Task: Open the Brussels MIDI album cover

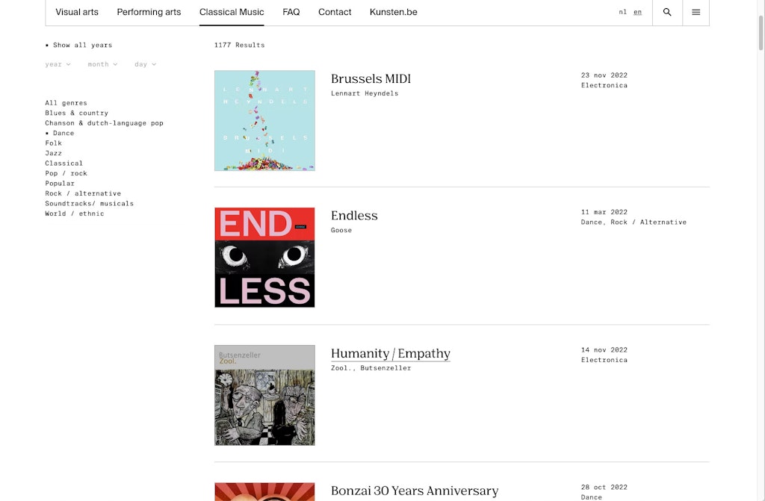Action: [x=264, y=120]
